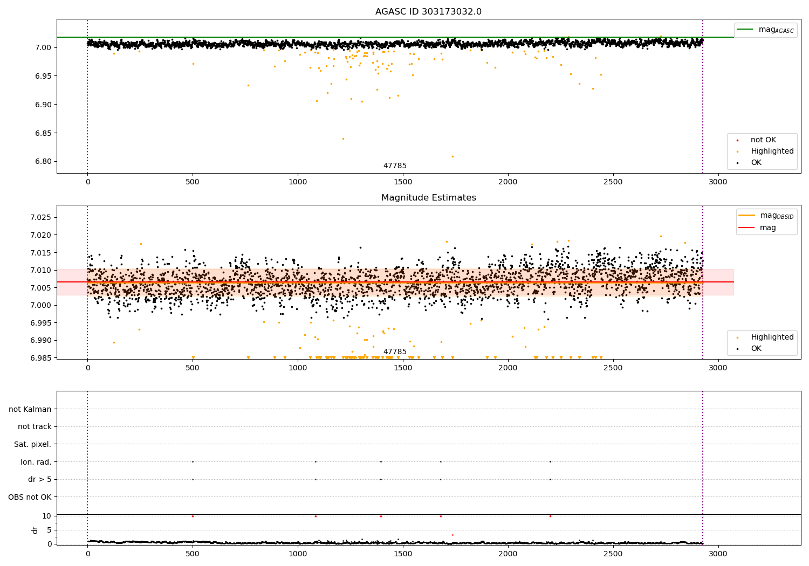This screenshot has width=809, height=566.
Task: Click the 'dr' axis label
Action: click(x=35, y=530)
